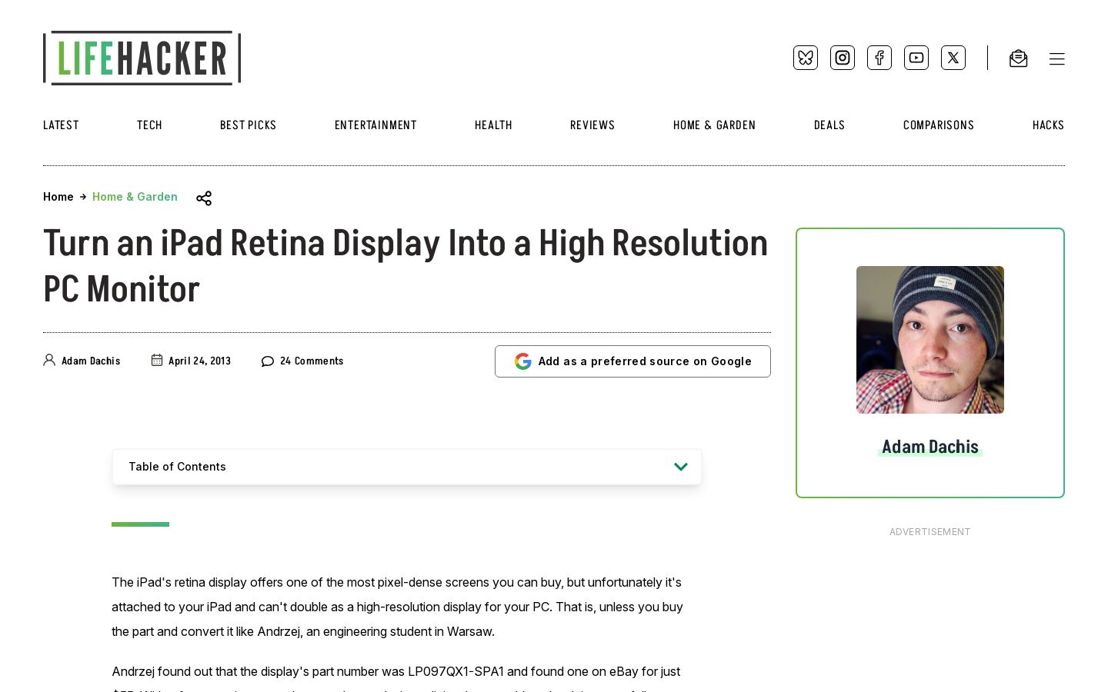Viewport: 1108px width, 692px height.
Task: Click the paragraph starting "Andrzej found out"
Action: (396, 677)
